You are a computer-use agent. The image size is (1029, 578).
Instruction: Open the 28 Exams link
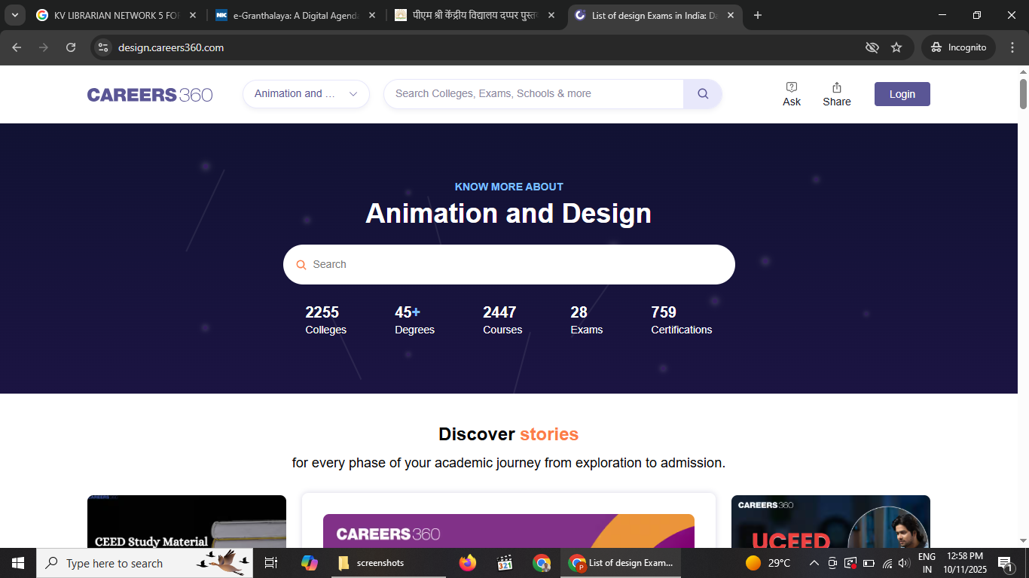[x=586, y=320]
